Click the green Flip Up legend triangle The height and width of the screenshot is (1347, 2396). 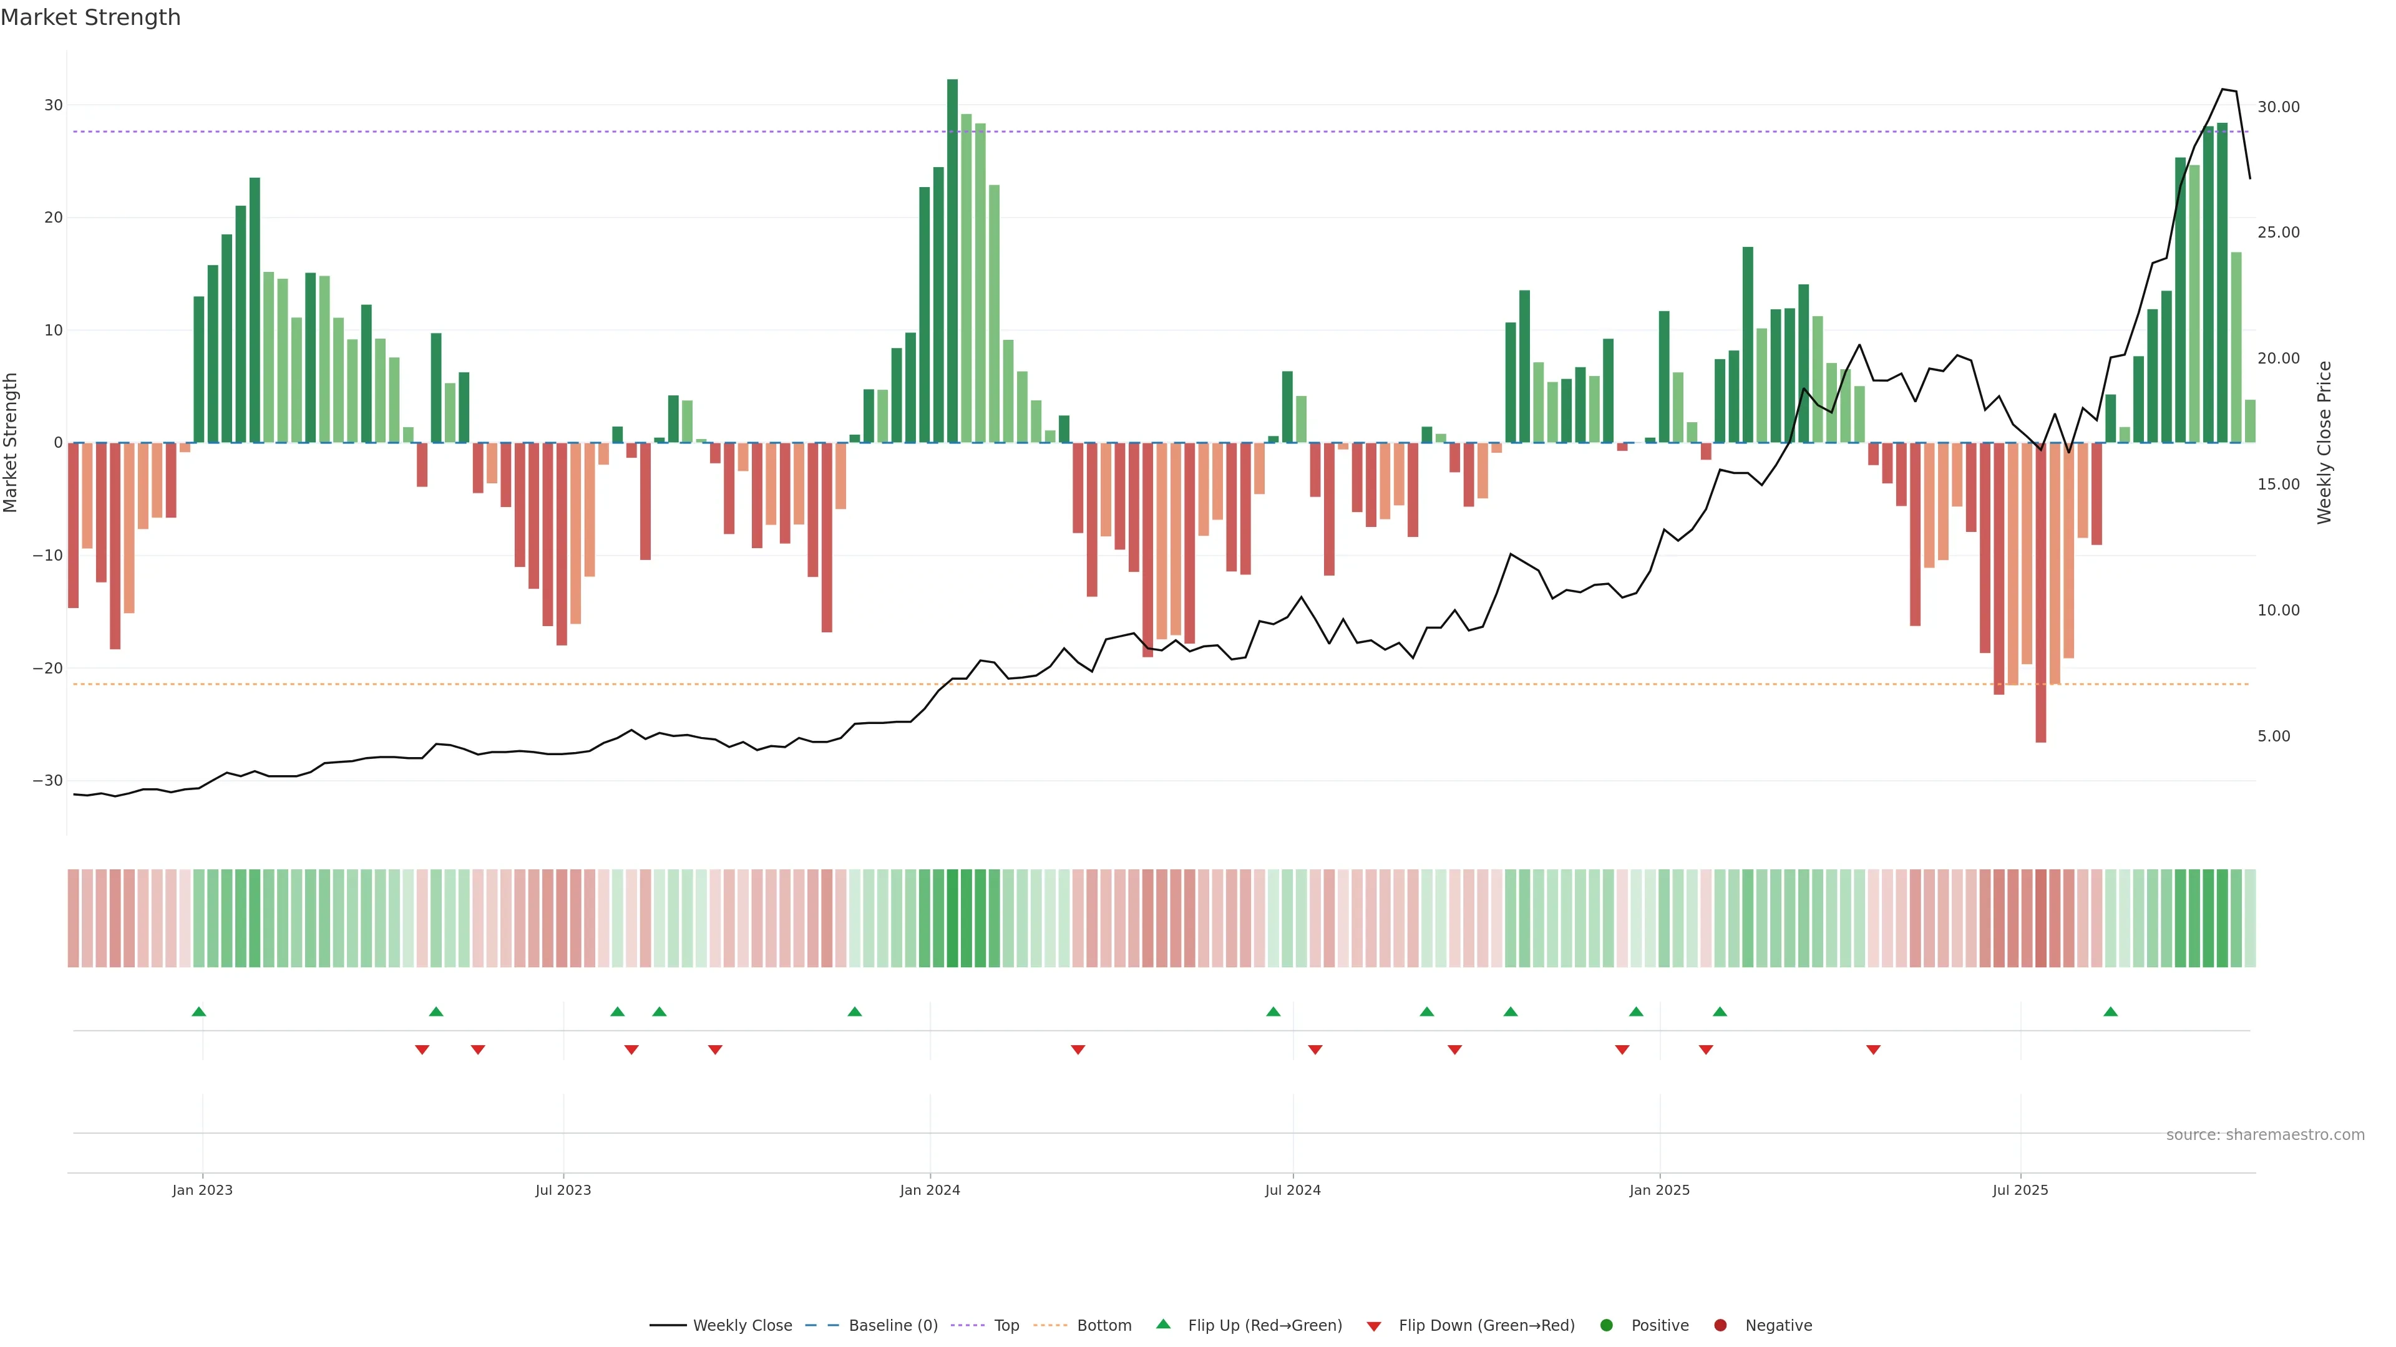click(1162, 1325)
